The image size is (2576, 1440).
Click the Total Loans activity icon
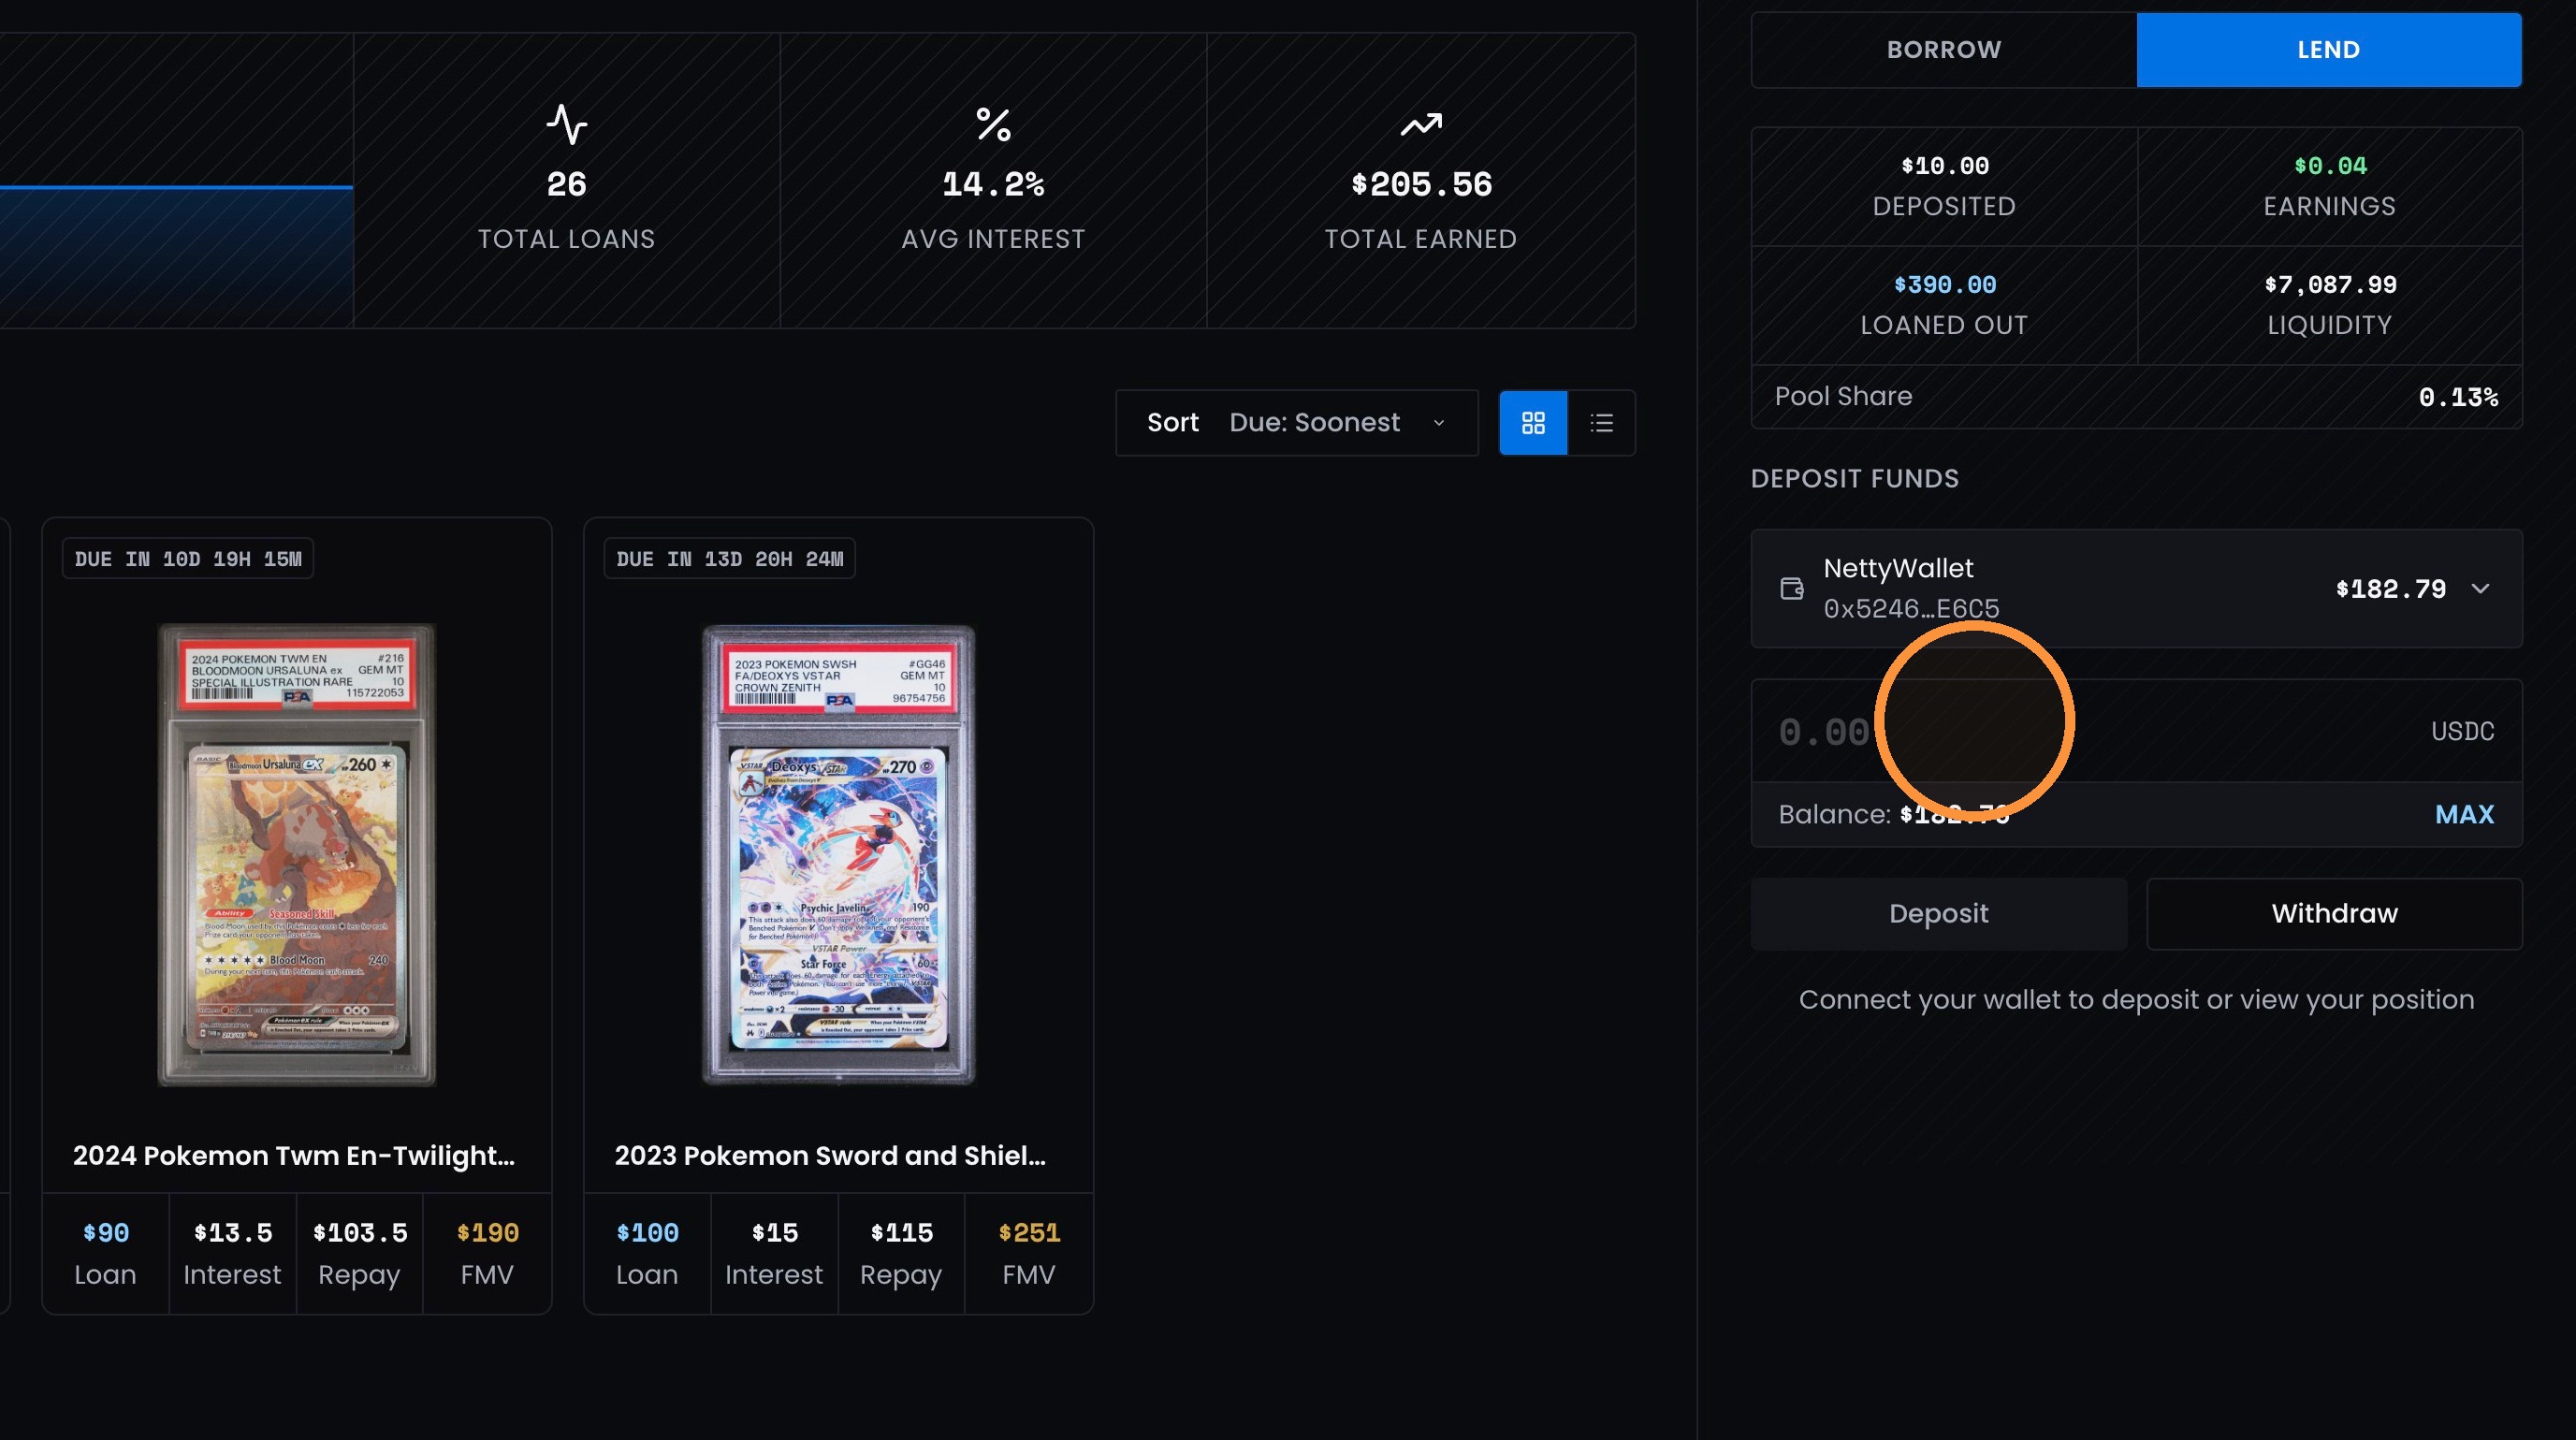(567, 125)
